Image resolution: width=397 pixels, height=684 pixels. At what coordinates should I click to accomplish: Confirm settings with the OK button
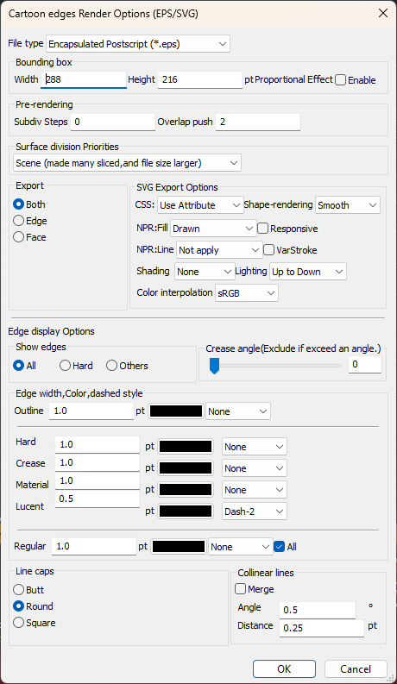[x=284, y=669]
